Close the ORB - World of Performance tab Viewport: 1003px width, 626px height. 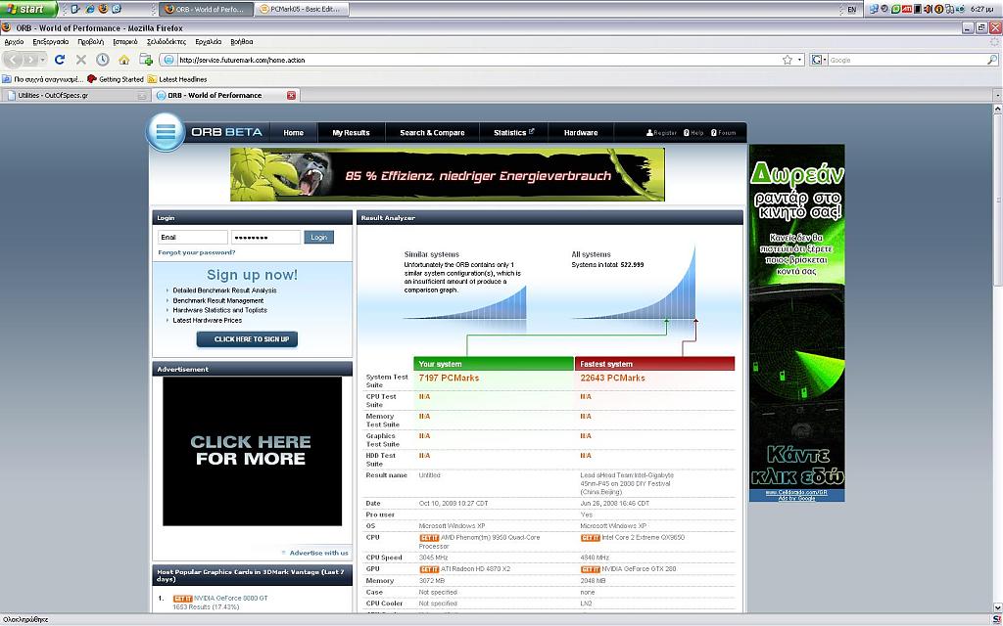click(x=291, y=95)
